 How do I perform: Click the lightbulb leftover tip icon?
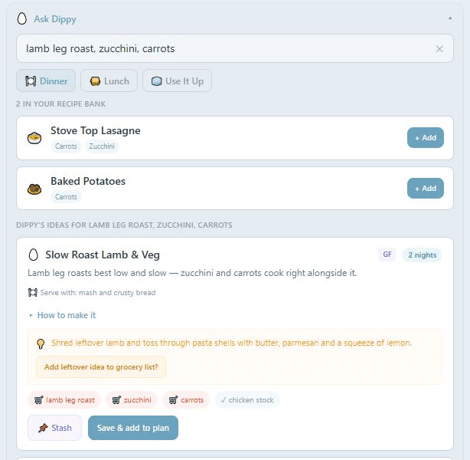click(x=41, y=343)
